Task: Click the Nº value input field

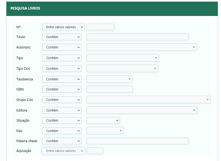Action: tap(100, 27)
